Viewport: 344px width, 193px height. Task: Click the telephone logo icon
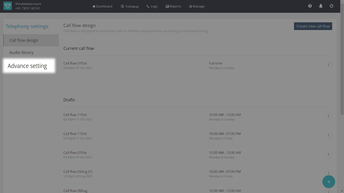coord(8,6)
